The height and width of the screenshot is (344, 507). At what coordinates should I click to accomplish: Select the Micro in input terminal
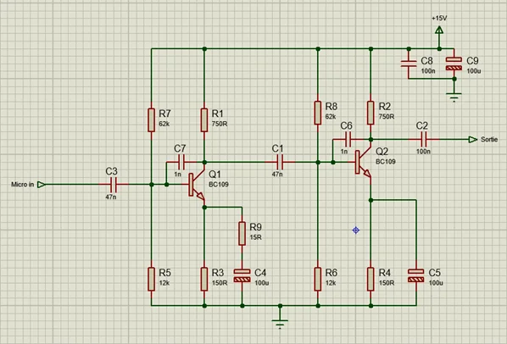tap(42, 185)
